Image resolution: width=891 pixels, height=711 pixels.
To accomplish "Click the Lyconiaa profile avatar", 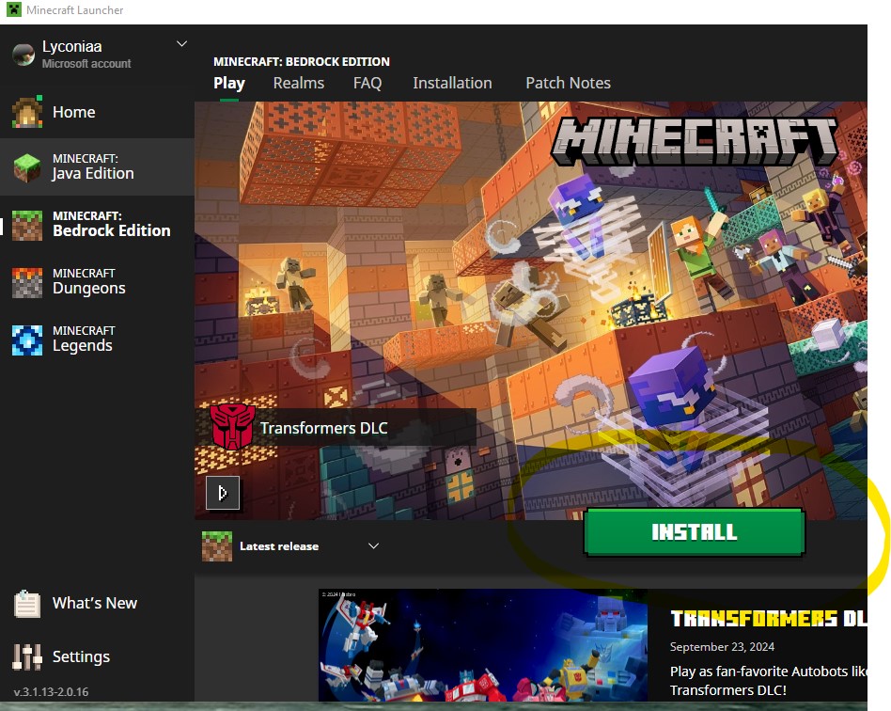I will coord(23,55).
